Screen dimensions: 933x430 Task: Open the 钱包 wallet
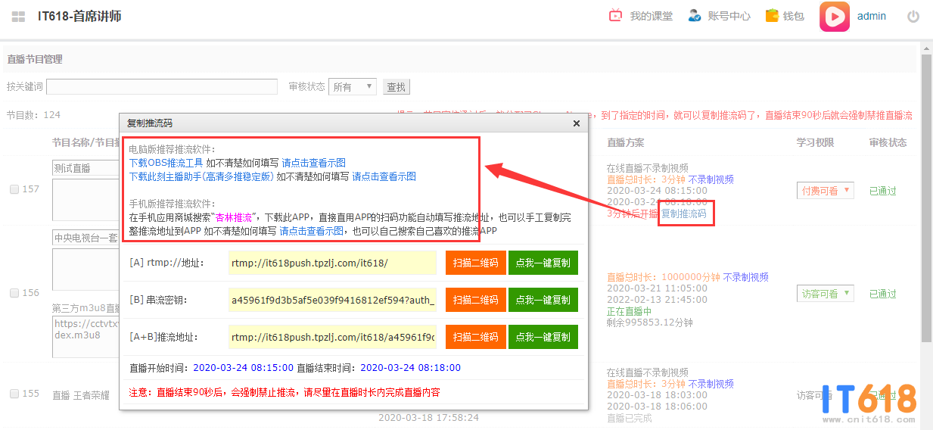(785, 16)
